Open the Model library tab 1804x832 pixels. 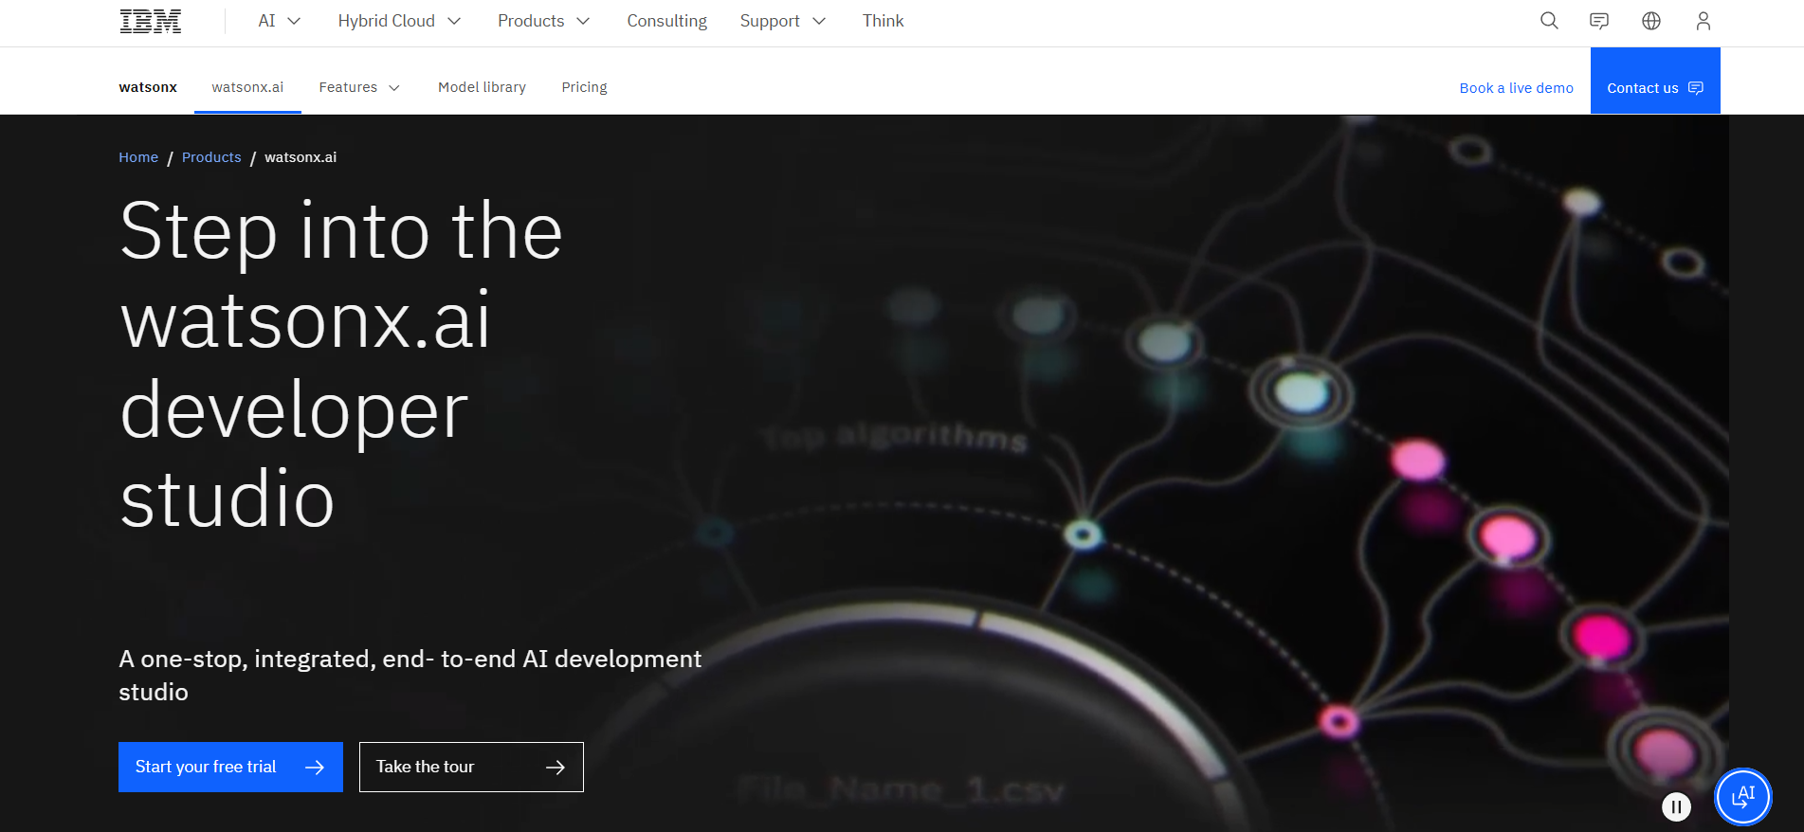[482, 87]
